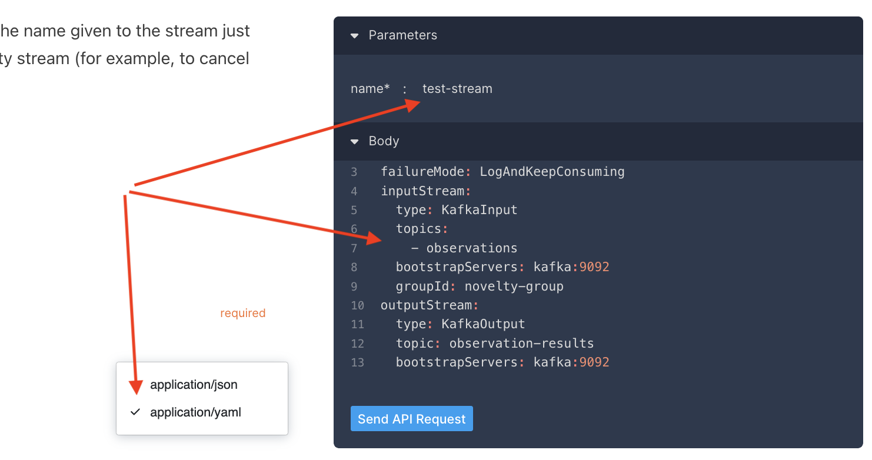
Task: Place cursor on the observations list entry
Action: 471,248
